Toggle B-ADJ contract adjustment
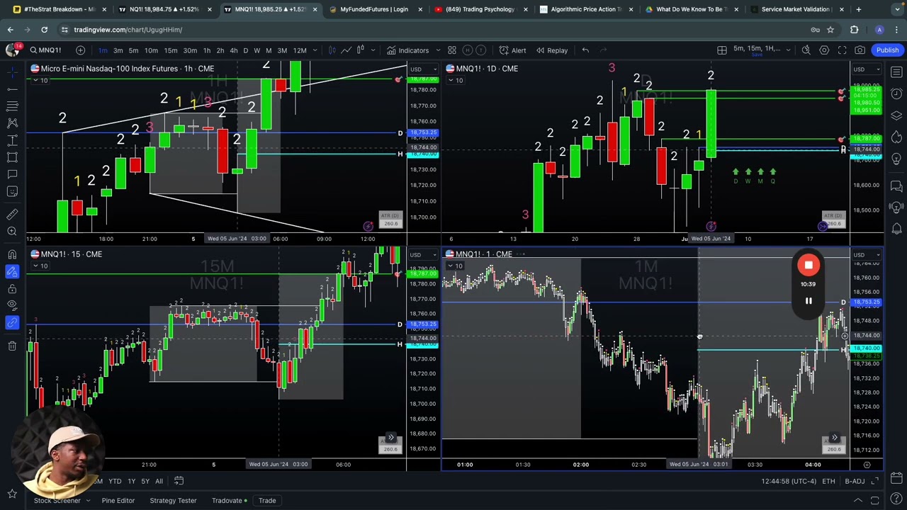The height and width of the screenshot is (510, 907). (855, 482)
